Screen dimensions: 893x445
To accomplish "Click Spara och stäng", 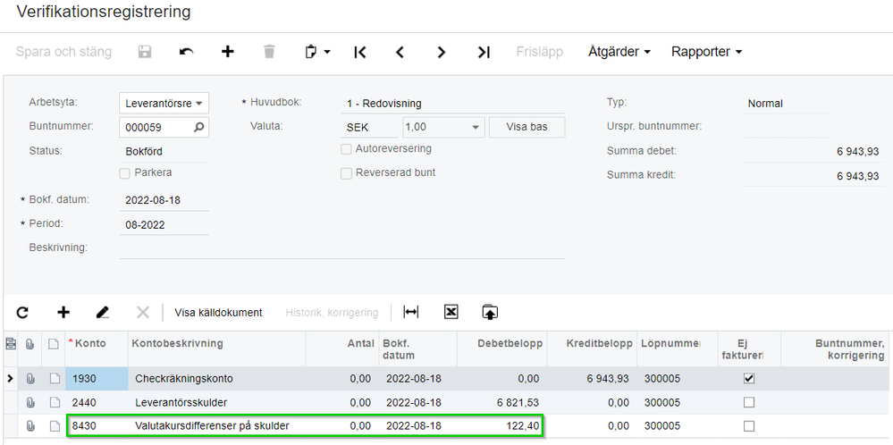I will click(x=63, y=52).
